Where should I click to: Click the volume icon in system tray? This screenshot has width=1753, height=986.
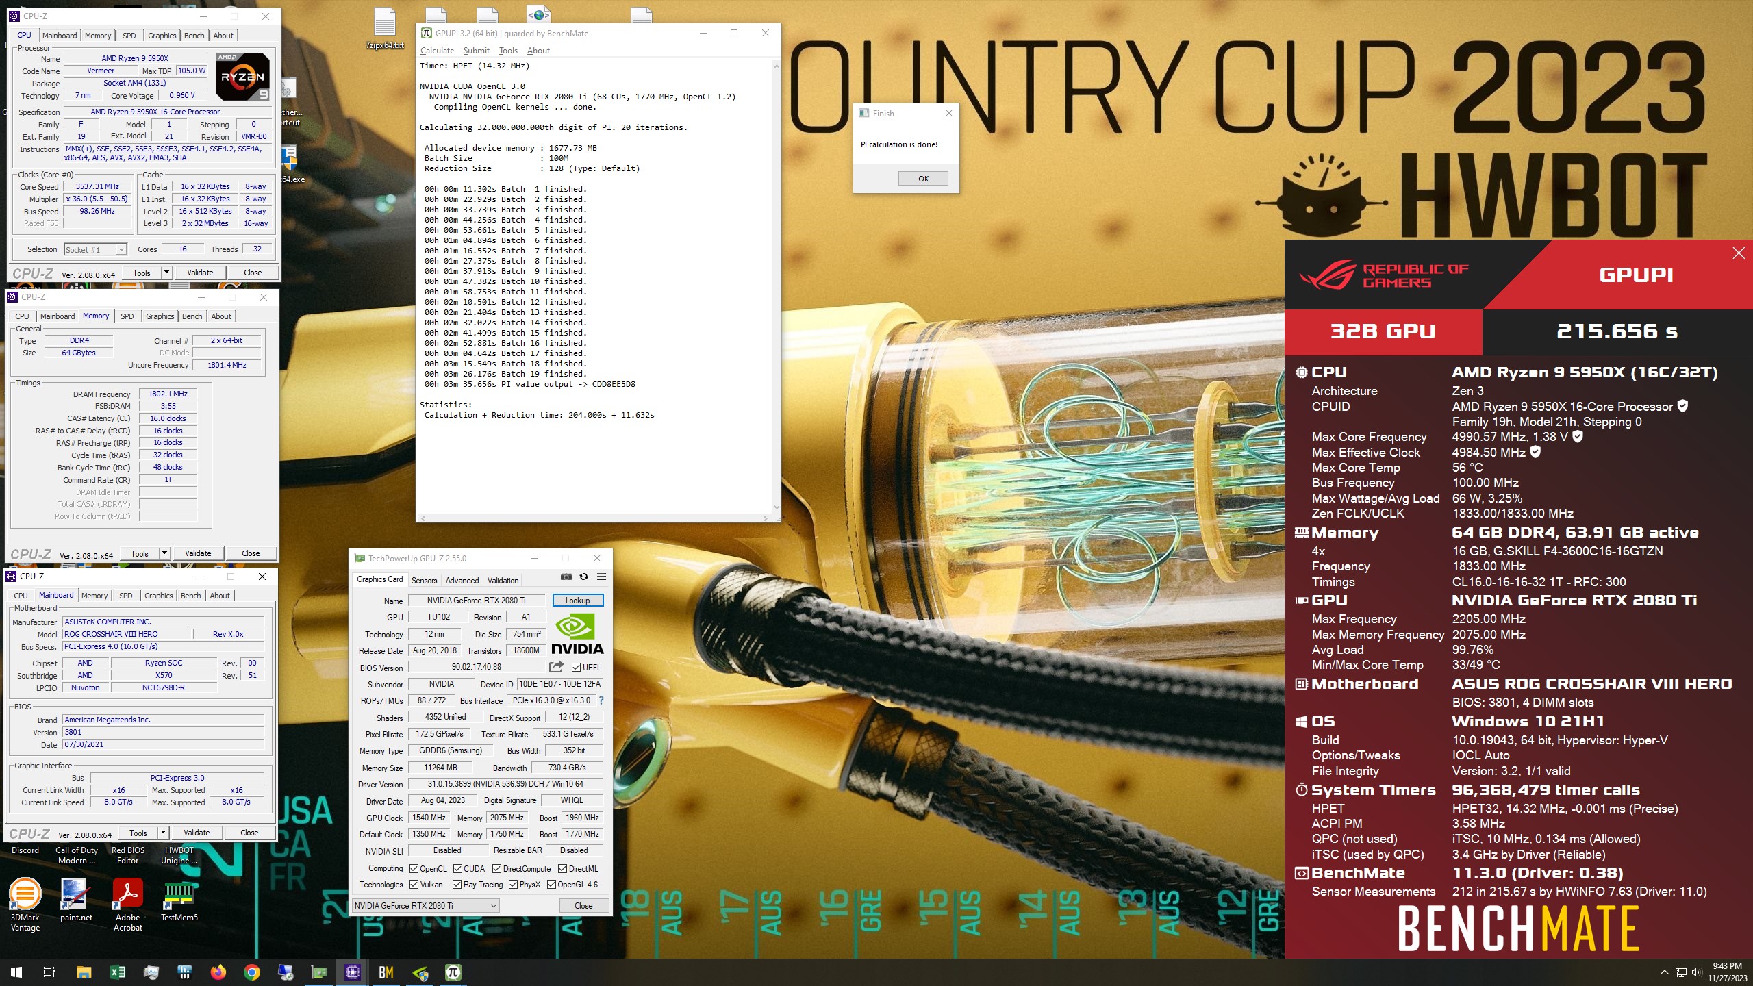pos(1696,972)
